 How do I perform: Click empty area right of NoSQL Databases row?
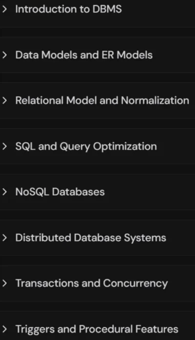pos(150,192)
